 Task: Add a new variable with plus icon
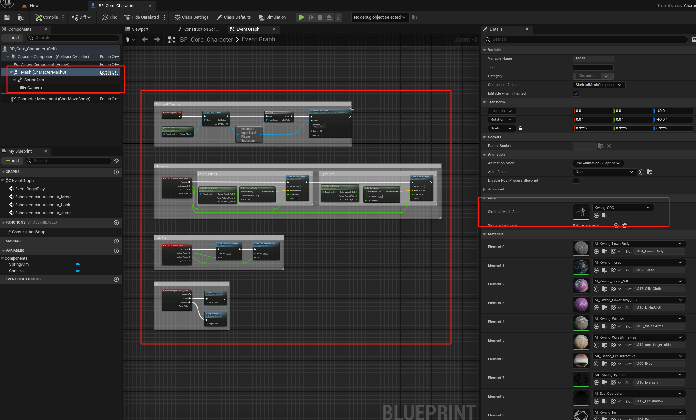116,251
